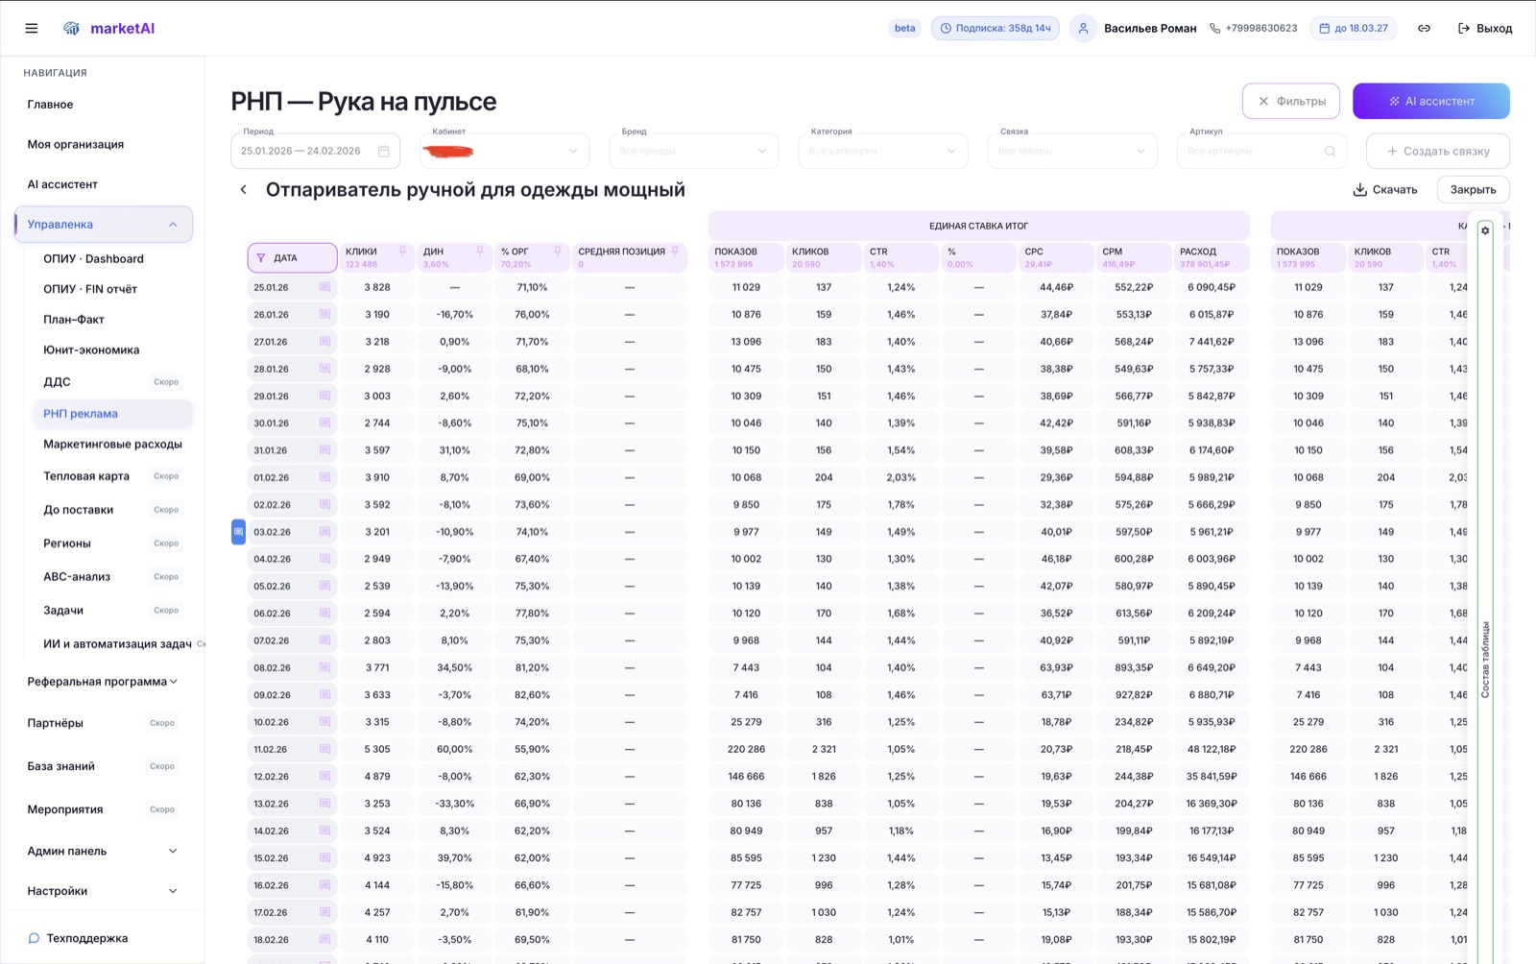Viewport: 1536px width, 964px height.
Task: Click the Закрыть button
Action: [x=1474, y=190]
